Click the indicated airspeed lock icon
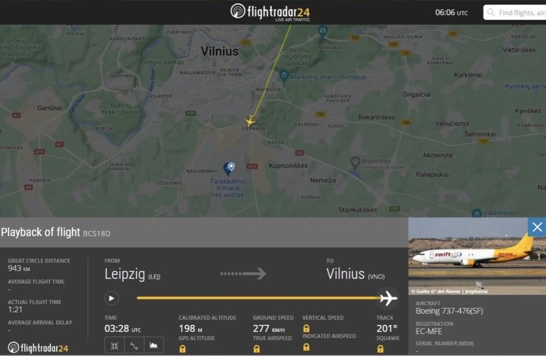This screenshot has width=546, height=356. click(306, 347)
